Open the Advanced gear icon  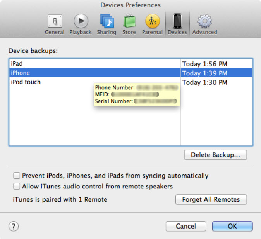pyautogui.click(x=204, y=21)
